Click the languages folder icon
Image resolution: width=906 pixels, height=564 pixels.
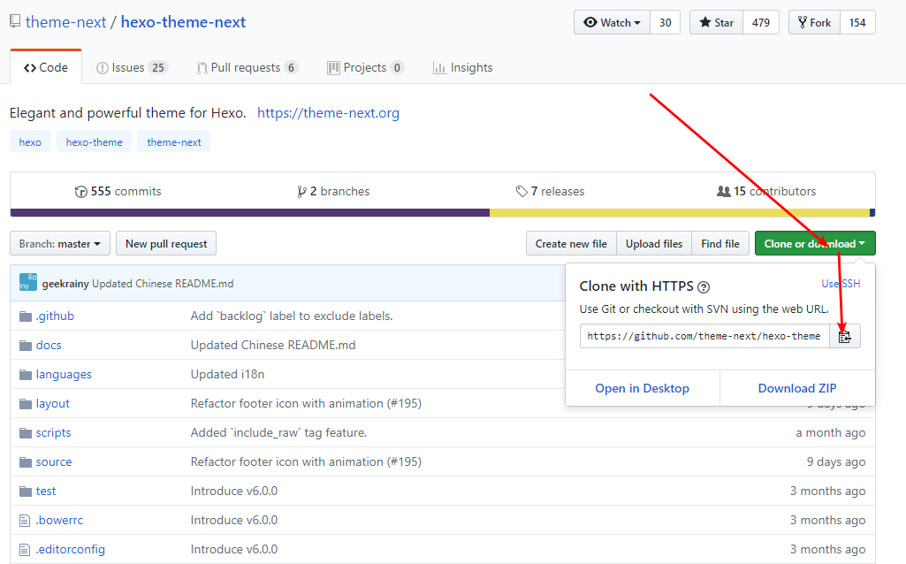coord(26,375)
